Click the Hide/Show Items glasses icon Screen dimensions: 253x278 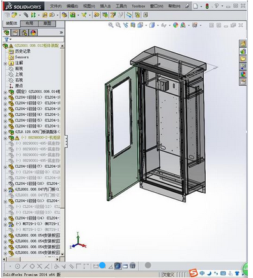pyautogui.click(x=164, y=25)
